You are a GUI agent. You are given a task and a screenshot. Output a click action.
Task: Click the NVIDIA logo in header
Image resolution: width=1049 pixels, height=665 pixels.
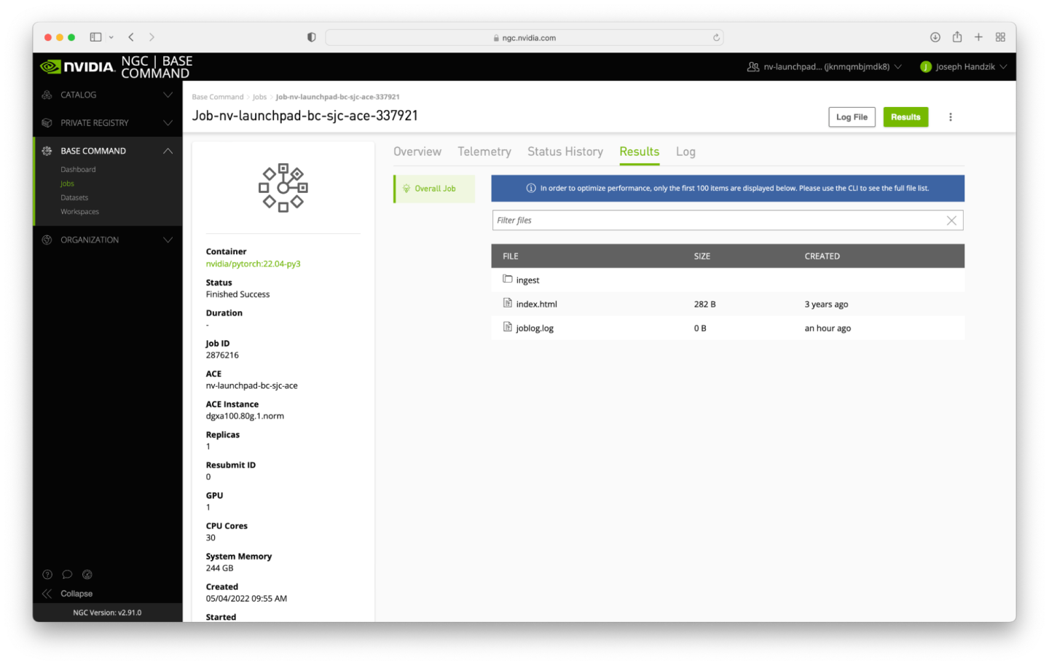(77, 67)
